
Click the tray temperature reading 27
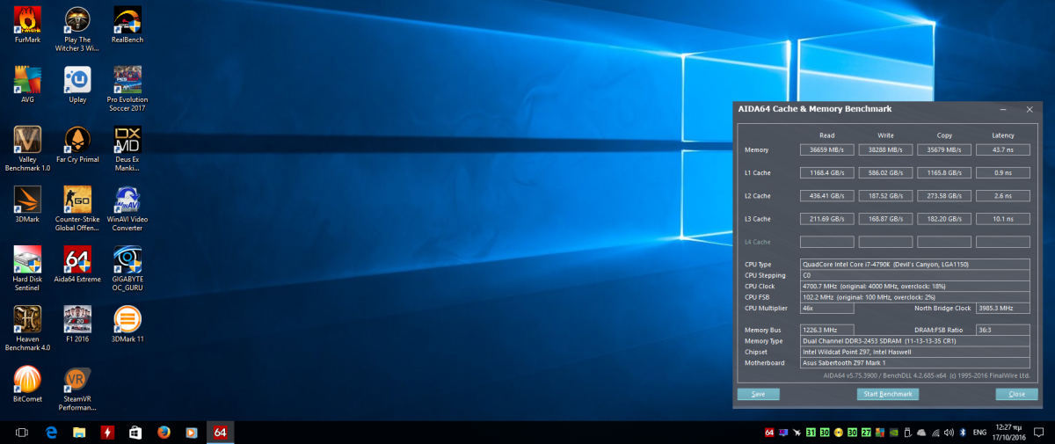(x=866, y=433)
